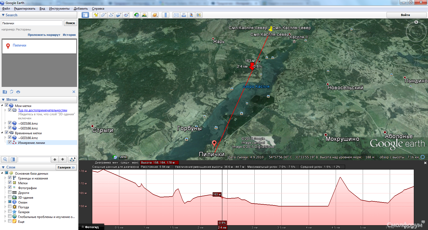Add an image overlay from the toolbar

click(119, 15)
